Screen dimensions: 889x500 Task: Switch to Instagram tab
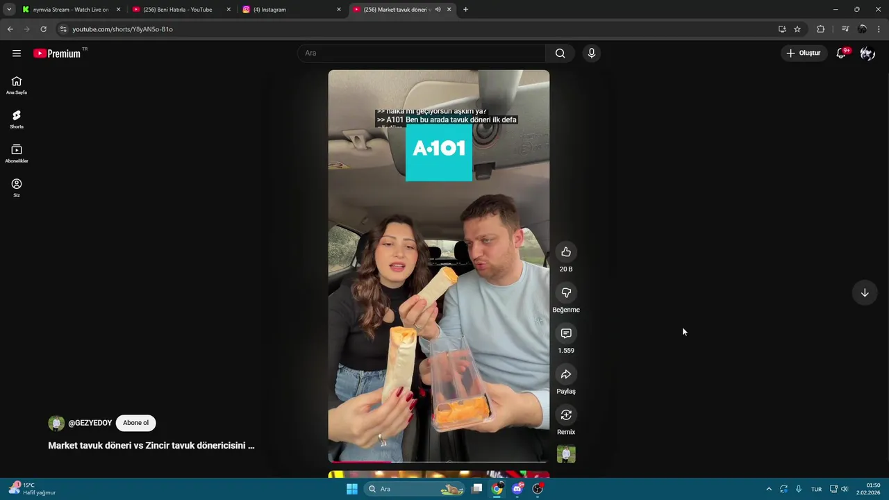[291, 10]
